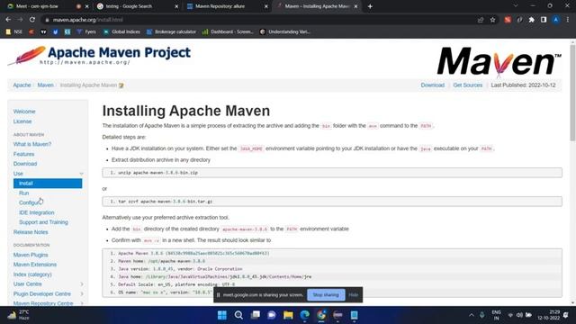The height and width of the screenshot is (324, 576).
Task: Follow the Apache breadcrumb link
Action: (x=22, y=85)
